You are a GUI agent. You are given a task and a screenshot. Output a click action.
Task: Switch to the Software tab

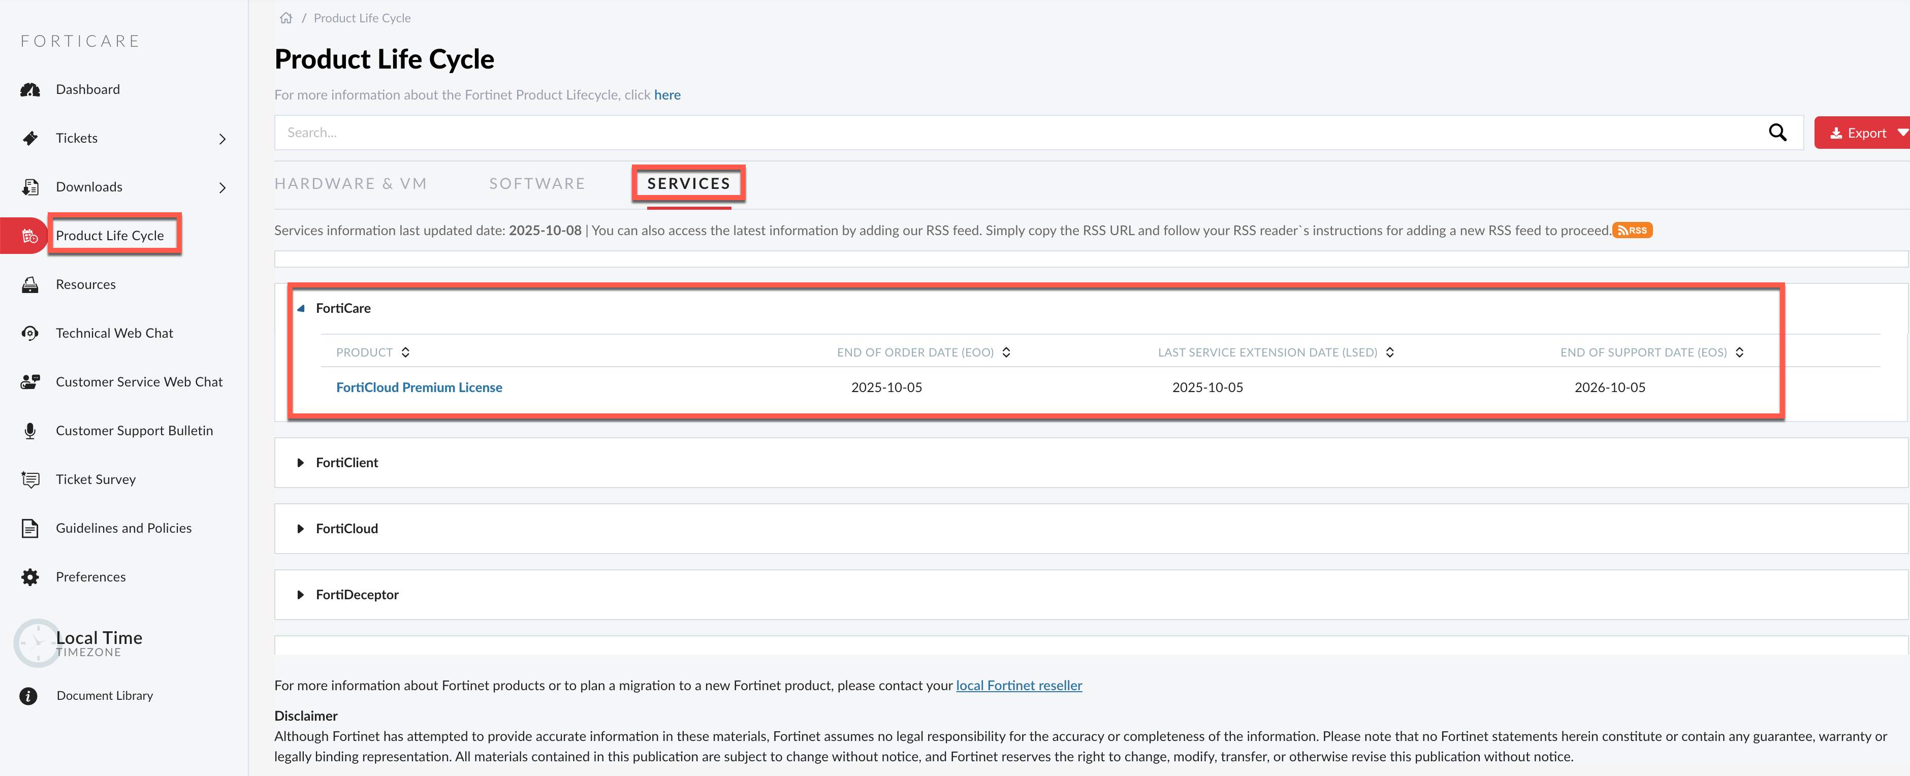click(537, 184)
